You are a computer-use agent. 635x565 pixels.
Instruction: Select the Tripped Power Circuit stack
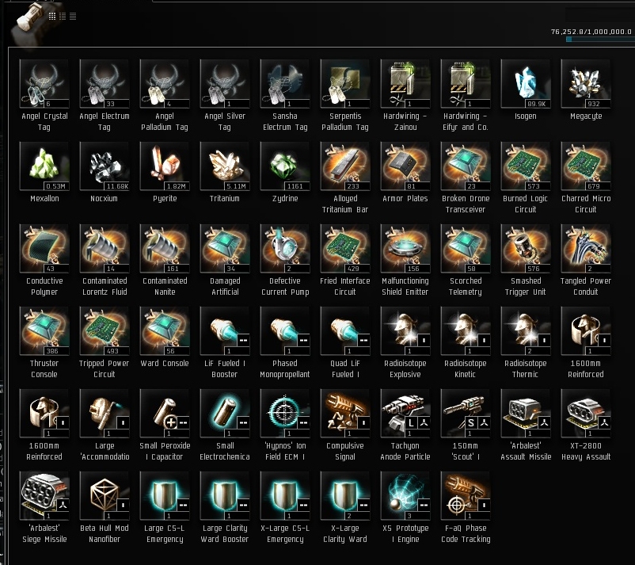pos(104,330)
